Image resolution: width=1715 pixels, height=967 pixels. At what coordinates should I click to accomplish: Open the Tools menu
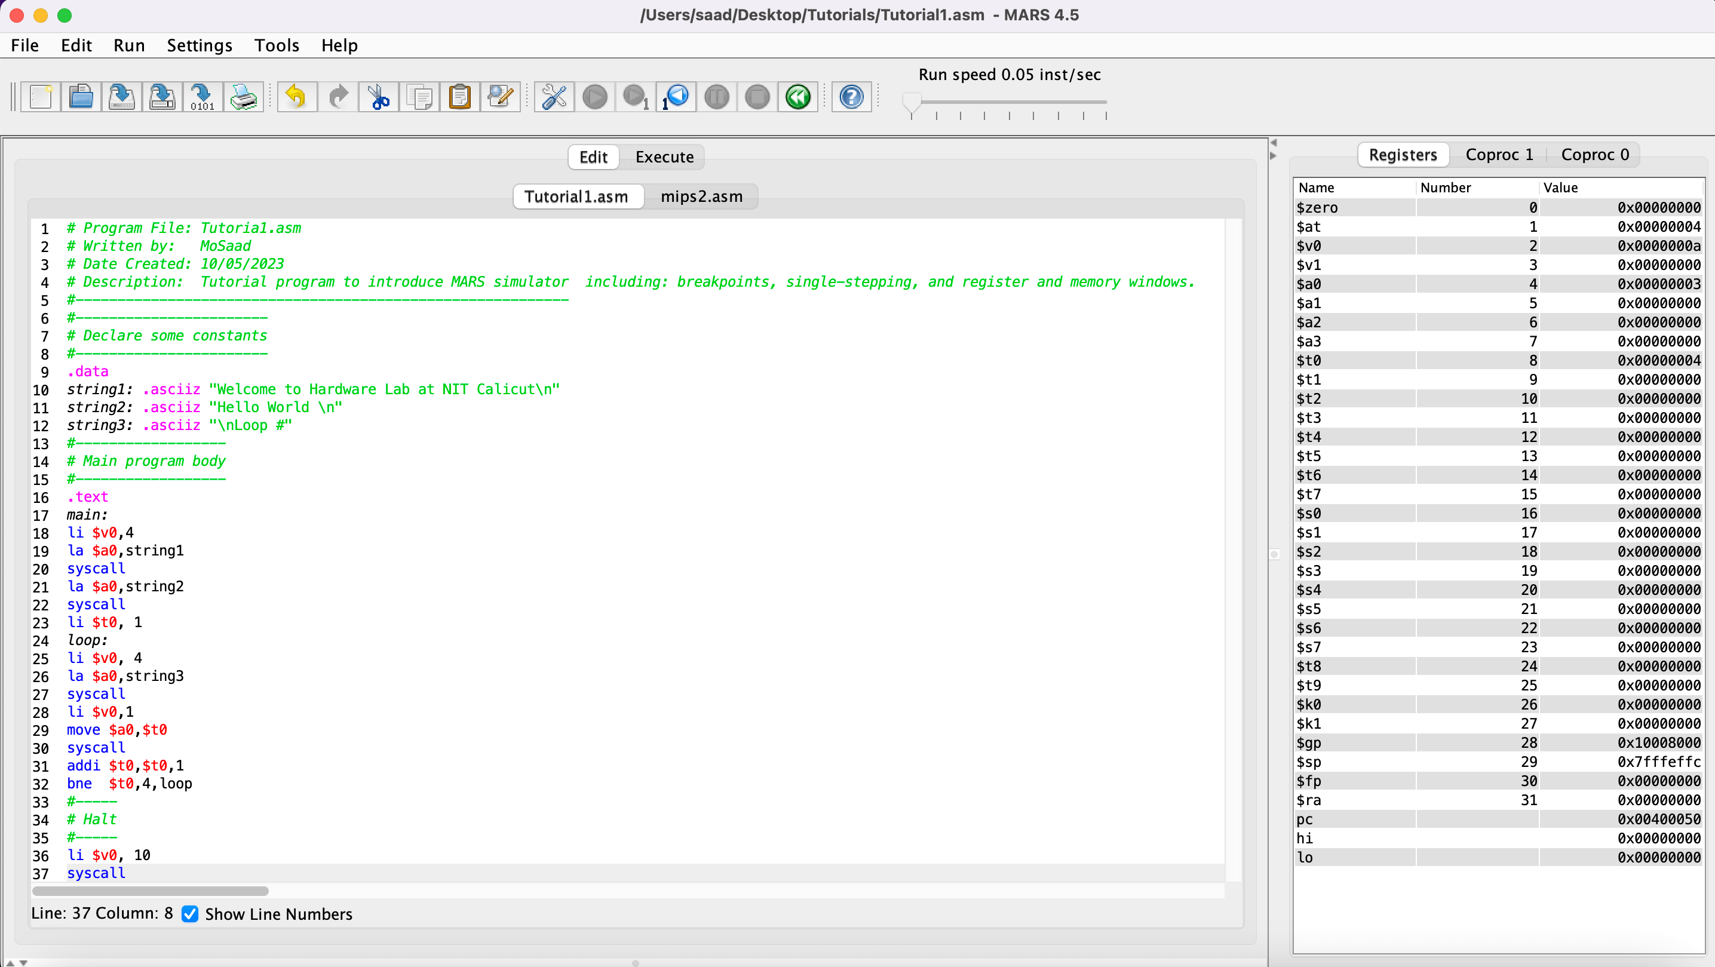click(x=277, y=45)
